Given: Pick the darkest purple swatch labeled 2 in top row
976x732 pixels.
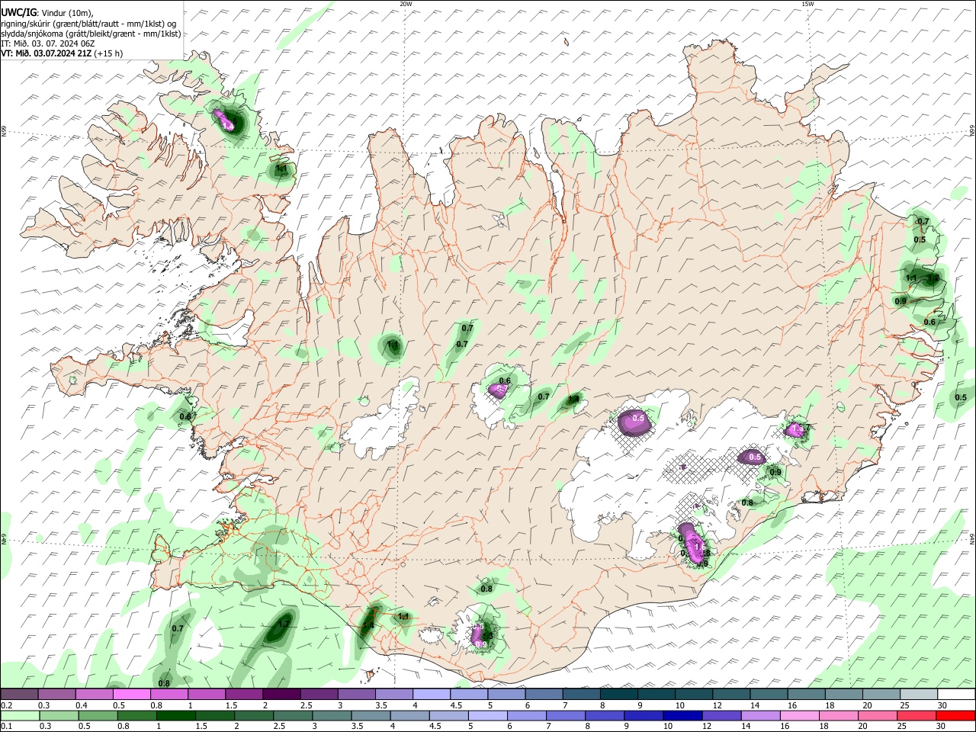Looking at the screenshot, I should pos(281,695).
